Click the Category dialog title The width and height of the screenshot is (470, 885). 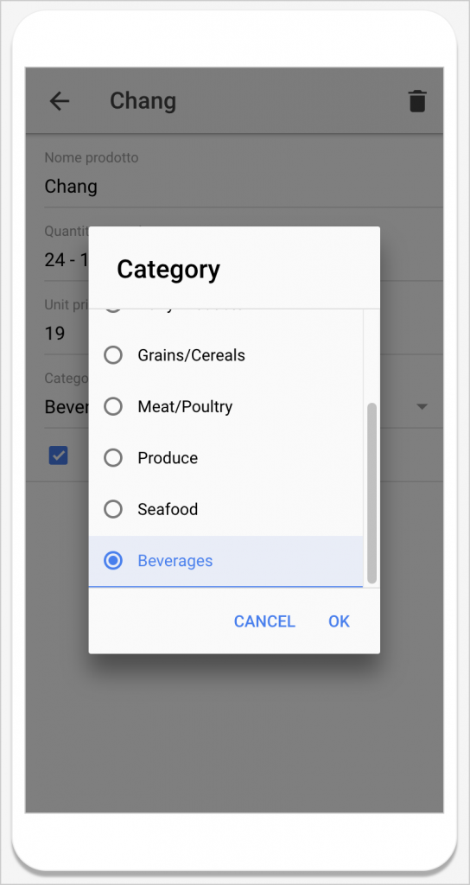coord(168,270)
